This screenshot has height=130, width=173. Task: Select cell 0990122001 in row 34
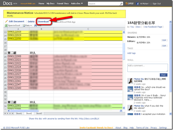18,106
